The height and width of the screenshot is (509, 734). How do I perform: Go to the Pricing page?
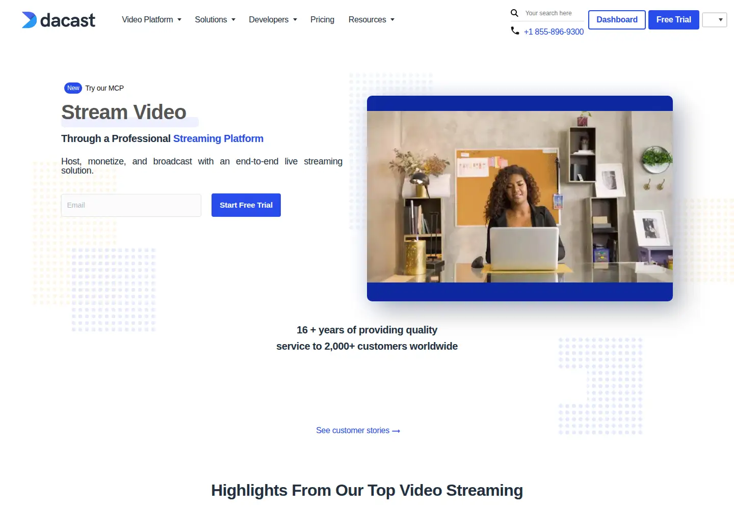click(322, 20)
